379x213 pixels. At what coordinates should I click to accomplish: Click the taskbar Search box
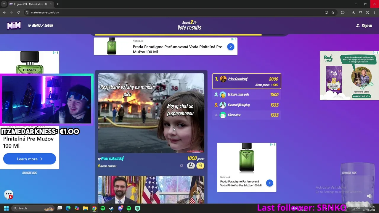(x=33, y=208)
